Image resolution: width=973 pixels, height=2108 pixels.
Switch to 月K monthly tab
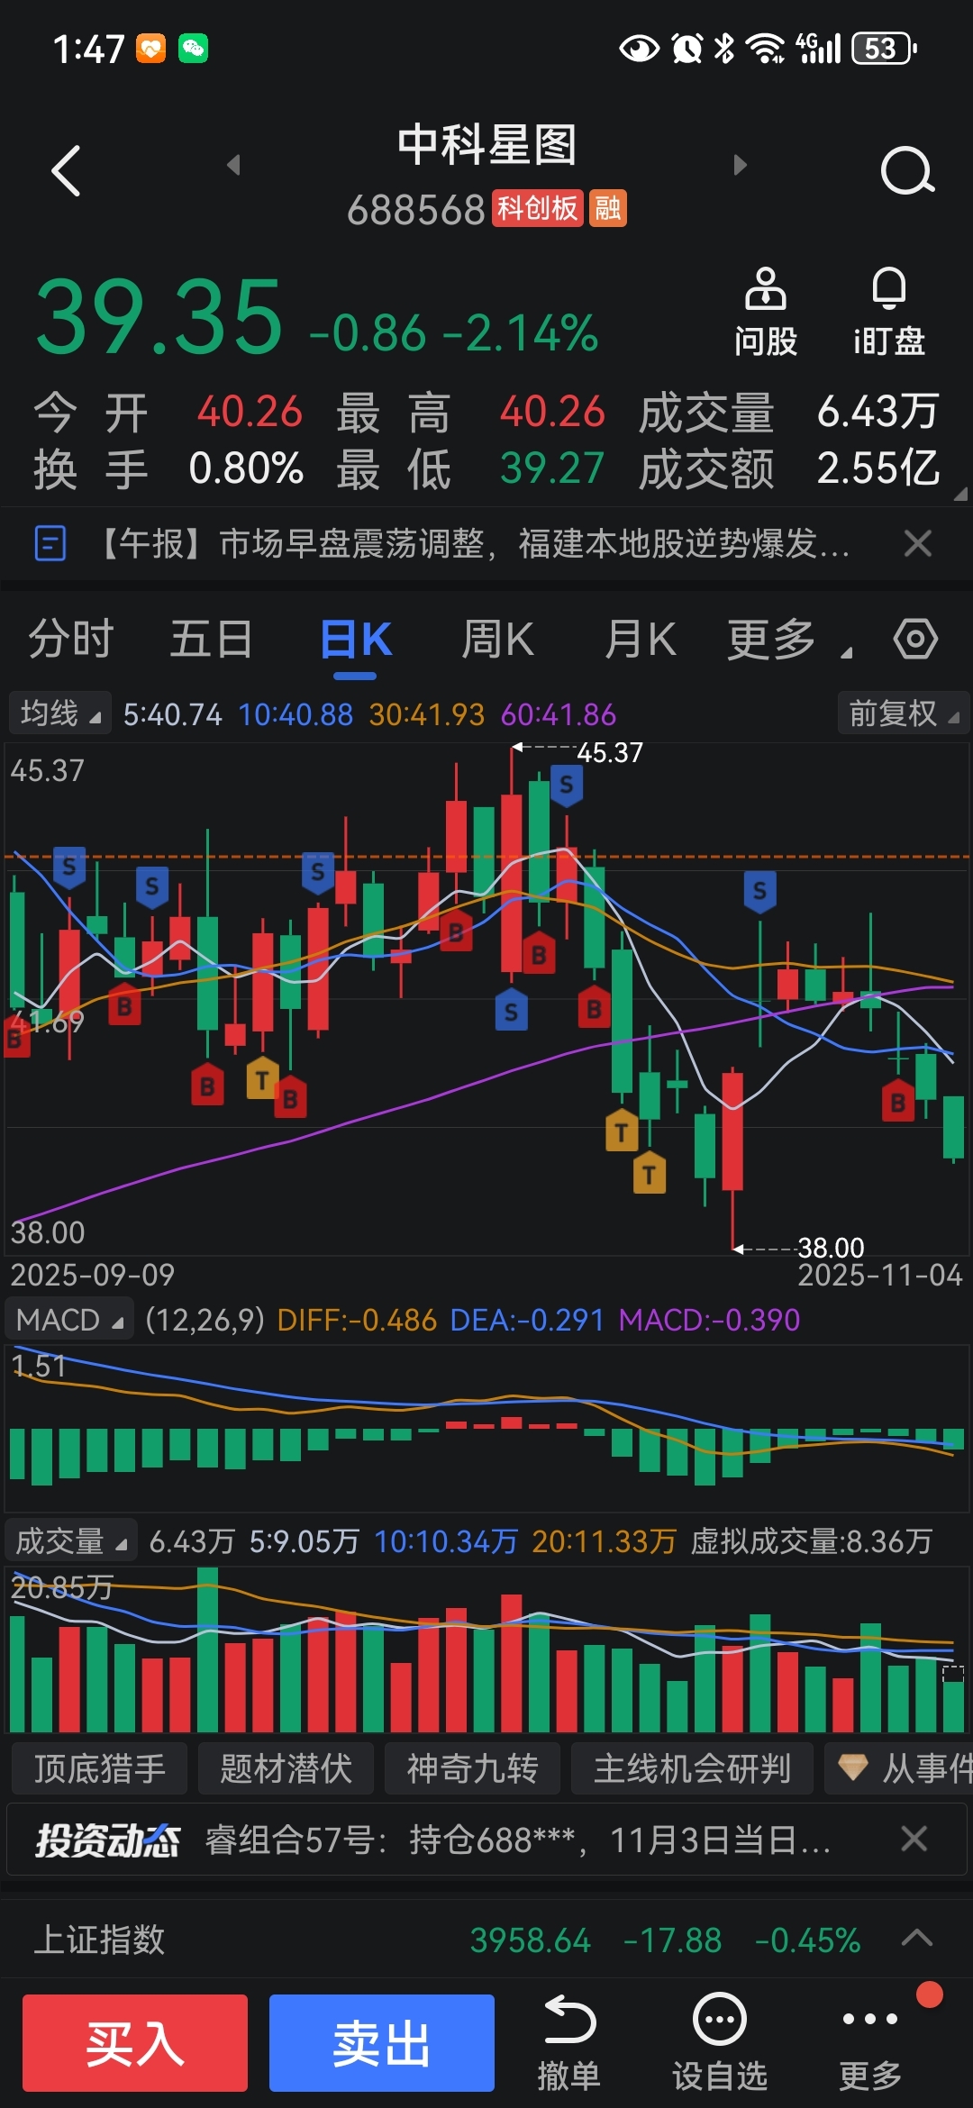(641, 640)
